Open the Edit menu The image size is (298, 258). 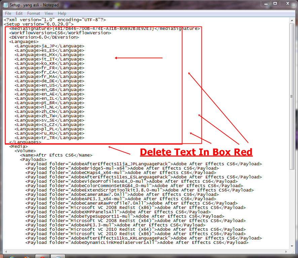pos(19,13)
